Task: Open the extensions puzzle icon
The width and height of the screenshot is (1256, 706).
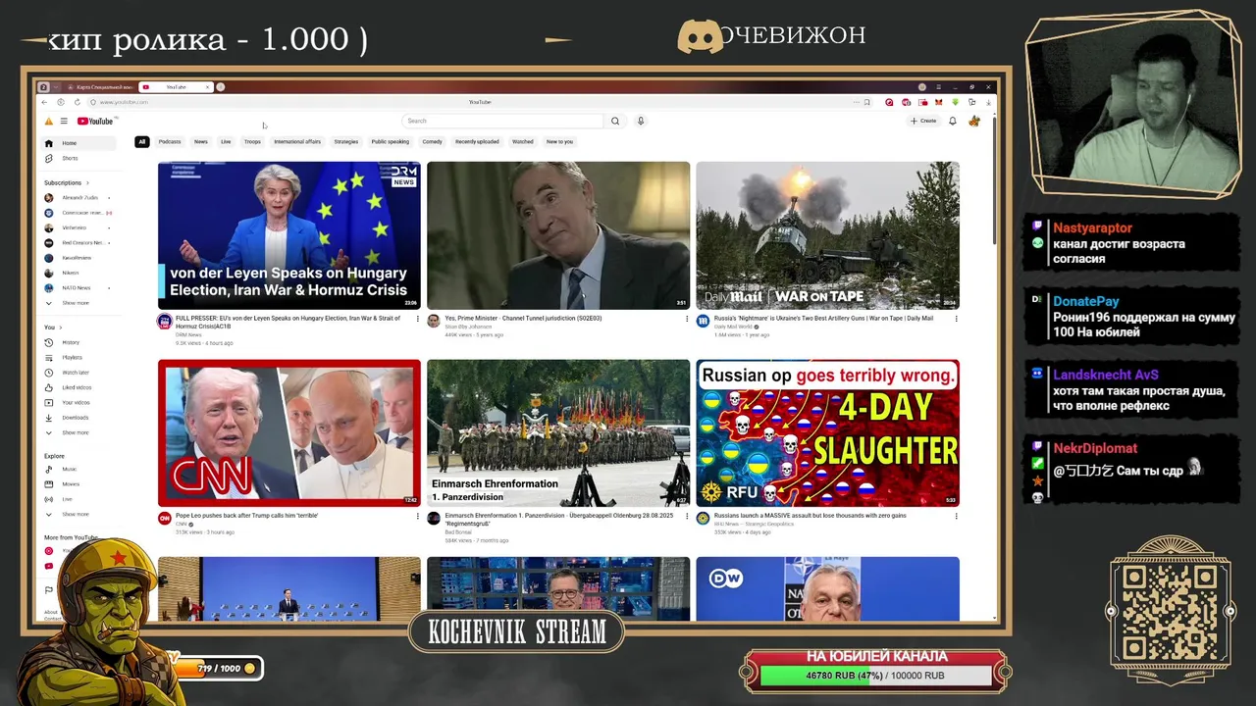Action: point(971,102)
